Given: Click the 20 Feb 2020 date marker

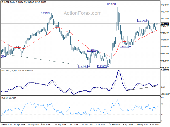Looking at the screenshot, I should 115,124.
